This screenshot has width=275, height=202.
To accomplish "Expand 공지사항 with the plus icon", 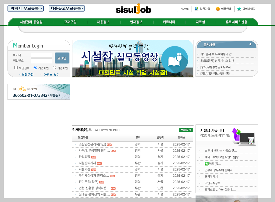I will (250, 44).
